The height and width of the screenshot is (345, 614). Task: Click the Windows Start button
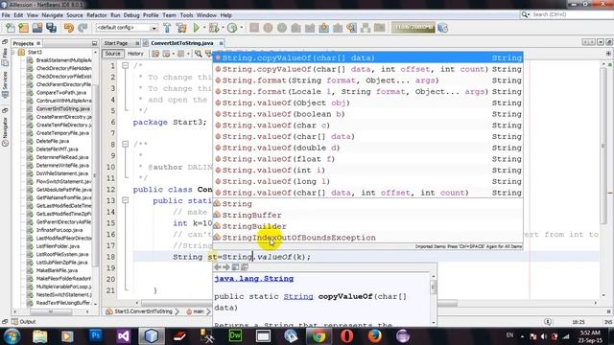[12, 336]
